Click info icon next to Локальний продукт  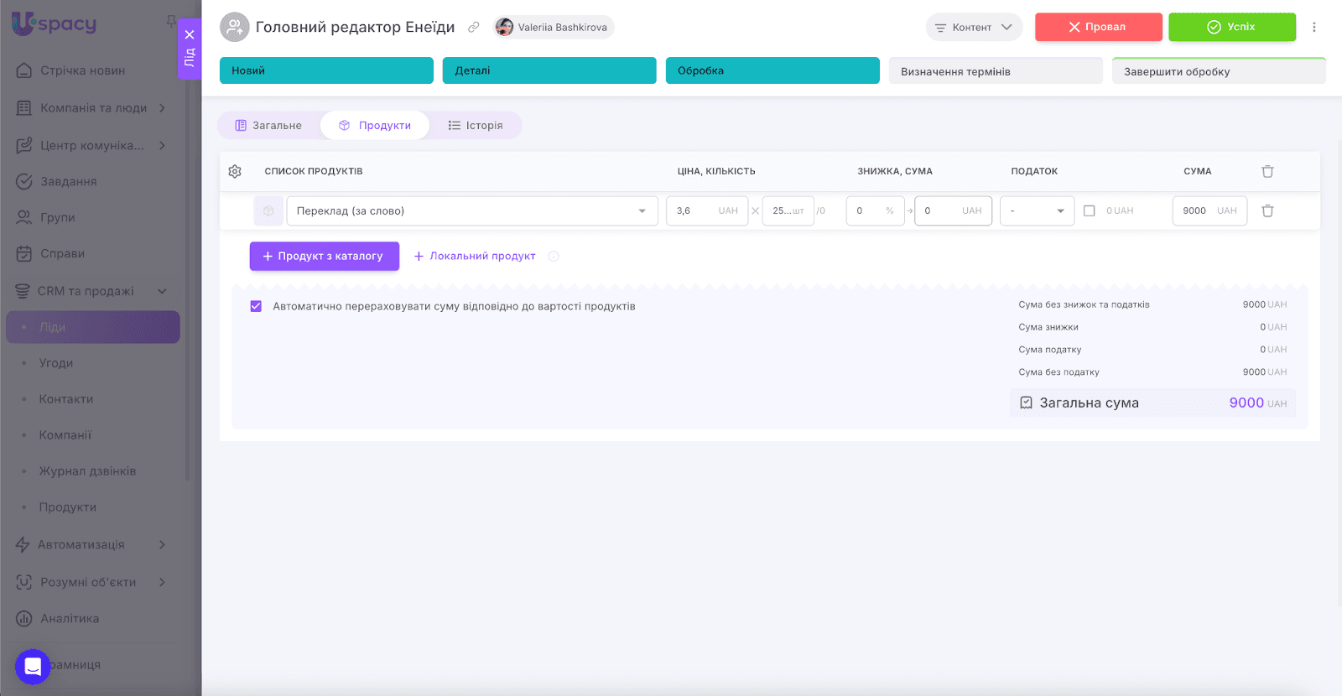[x=554, y=257]
